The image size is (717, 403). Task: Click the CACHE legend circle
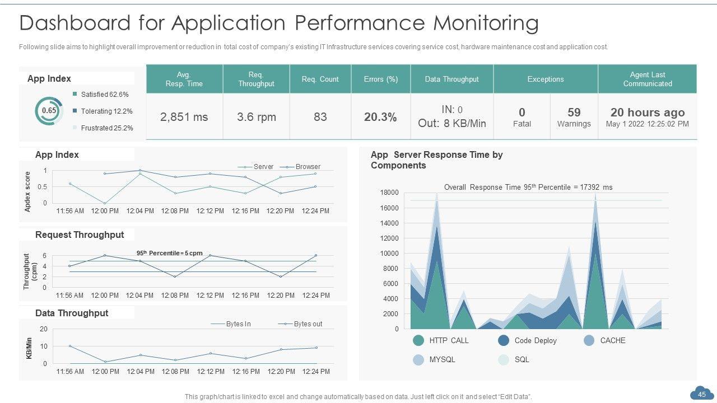(x=589, y=340)
